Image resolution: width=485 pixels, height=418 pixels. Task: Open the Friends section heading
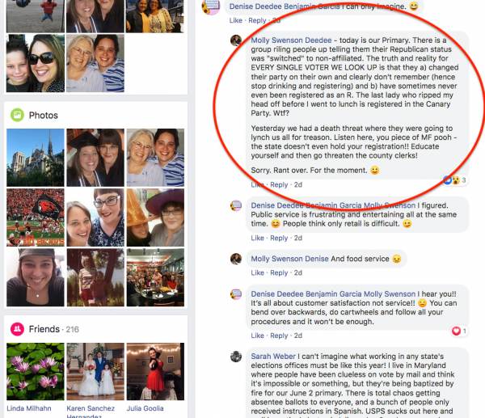(x=44, y=329)
